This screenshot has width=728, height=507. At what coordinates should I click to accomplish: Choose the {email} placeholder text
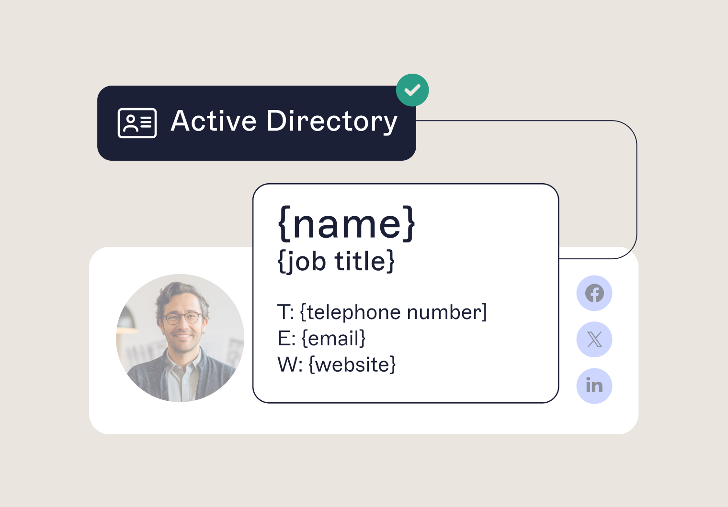[334, 339]
